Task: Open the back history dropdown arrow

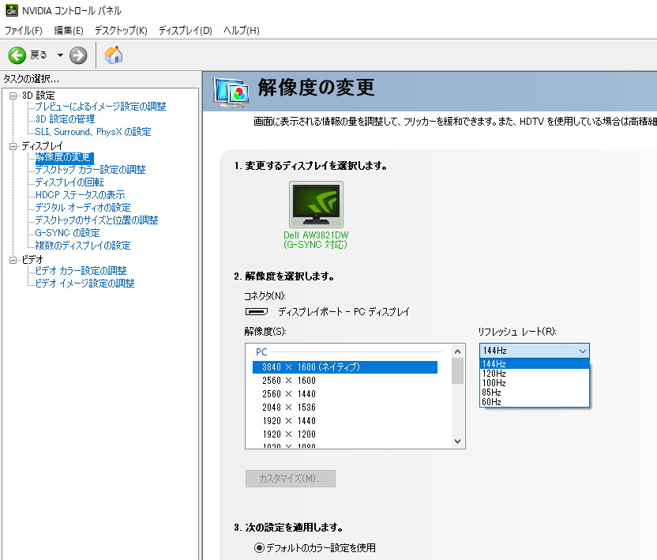Action: 60,55
